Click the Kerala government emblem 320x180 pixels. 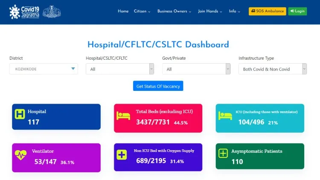click(x=52, y=12)
